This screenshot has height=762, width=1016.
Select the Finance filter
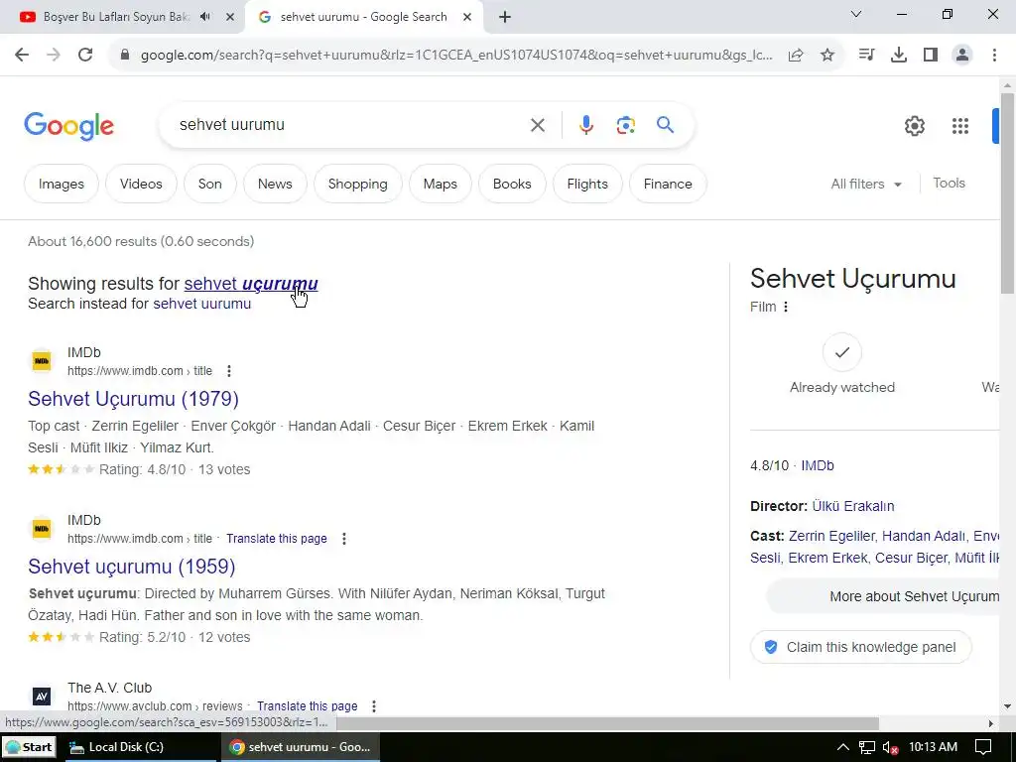coord(668,184)
